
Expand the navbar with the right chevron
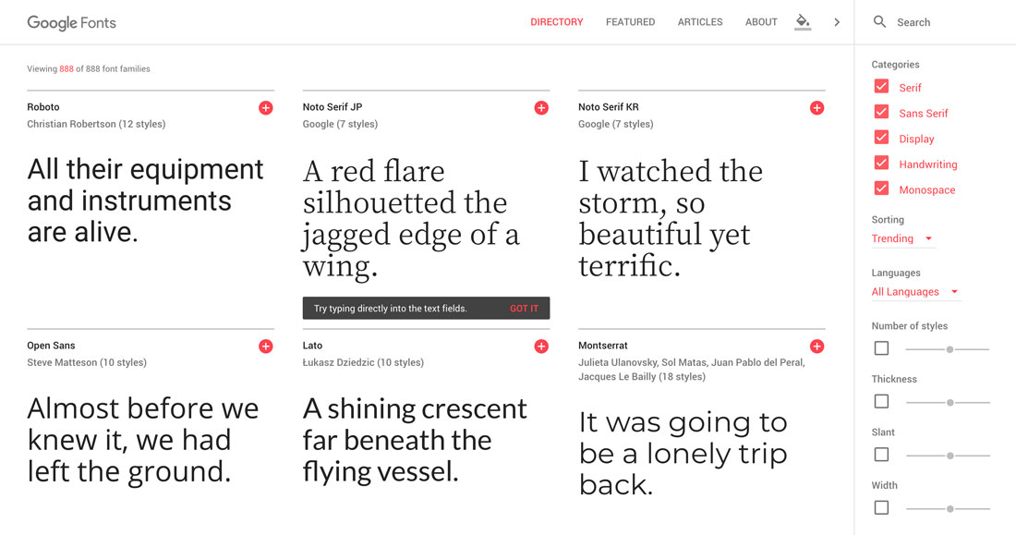(x=837, y=21)
